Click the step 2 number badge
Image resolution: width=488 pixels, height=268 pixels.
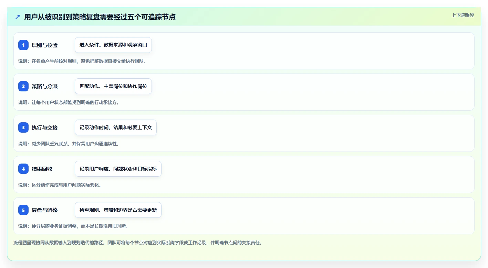[23, 86]
